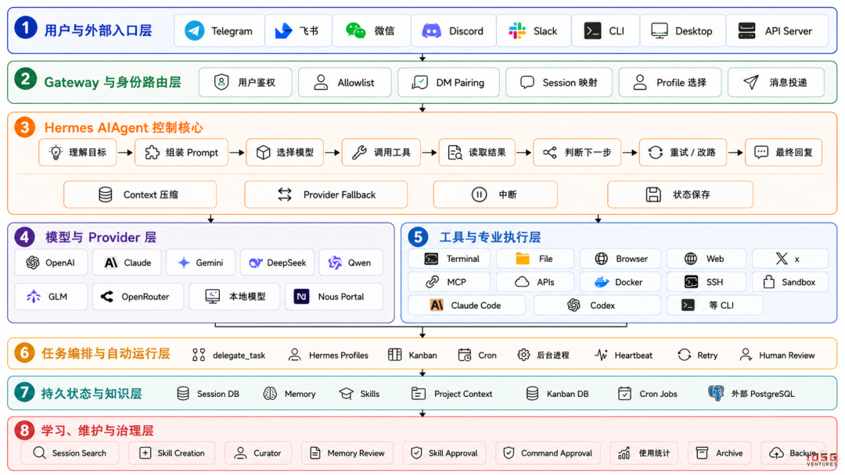
Task: Choose the 本地模型 box
Action: click(x=235, y=296)
